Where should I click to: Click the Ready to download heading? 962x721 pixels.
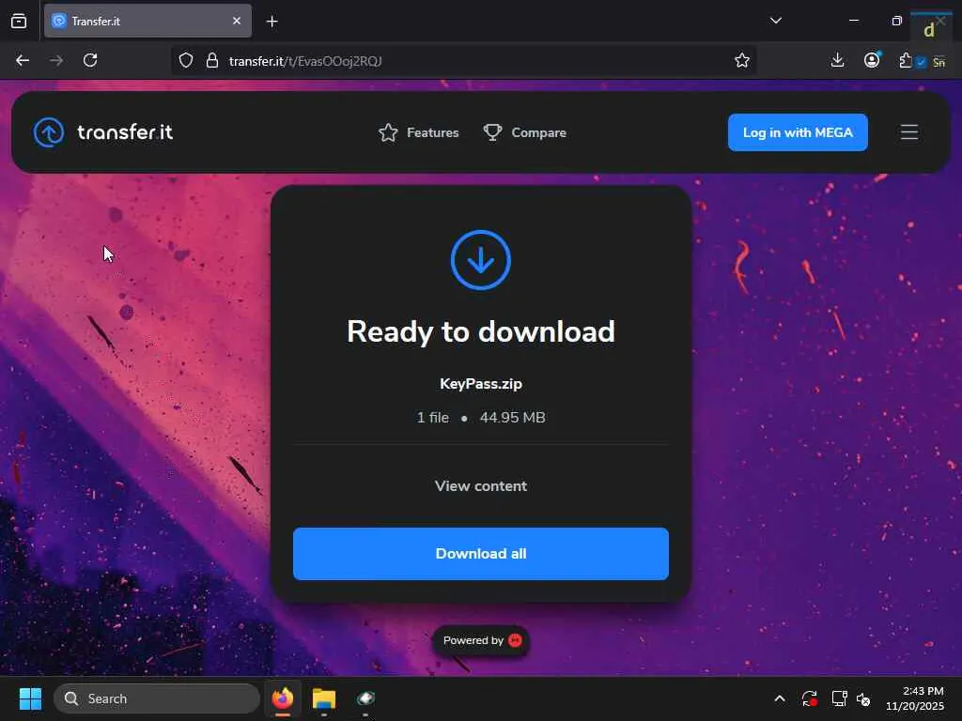481,331
